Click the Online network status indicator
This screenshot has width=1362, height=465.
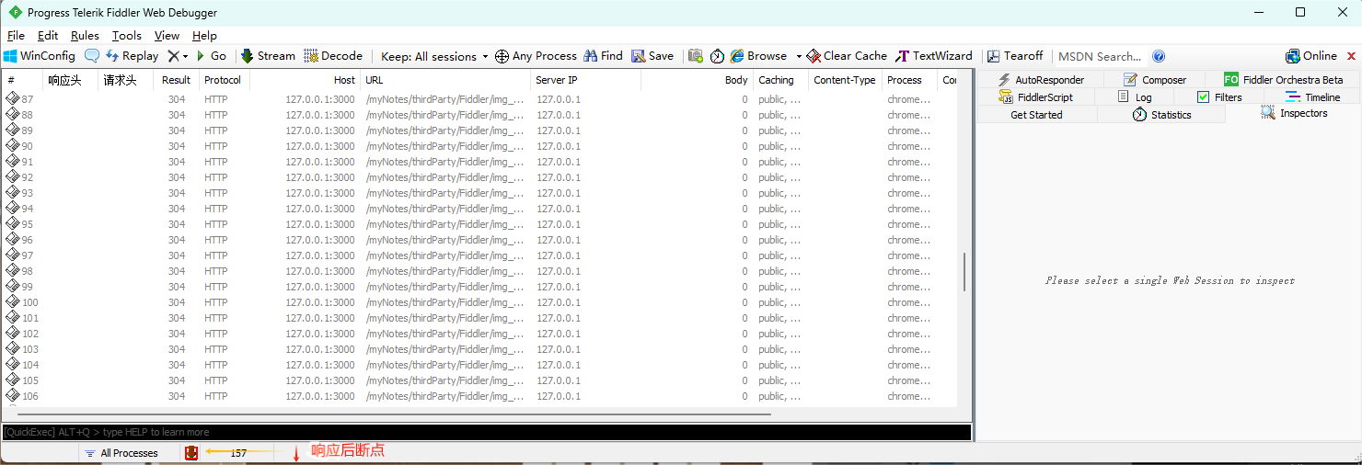click(x=1311, y=56)
